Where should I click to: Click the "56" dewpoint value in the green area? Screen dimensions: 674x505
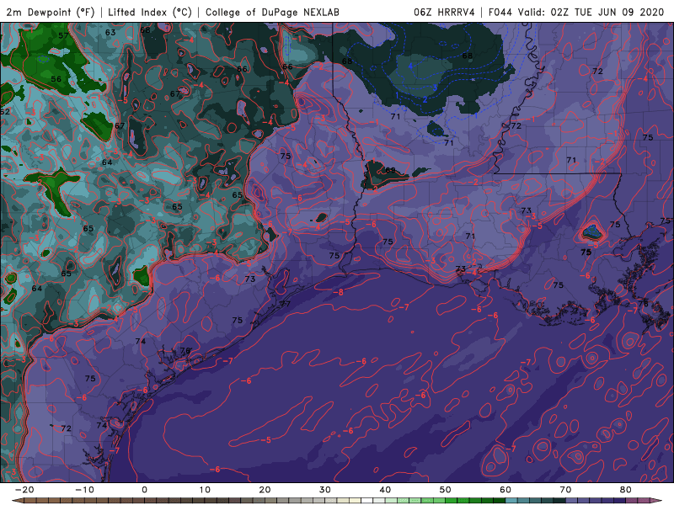[x=56, y=79]
